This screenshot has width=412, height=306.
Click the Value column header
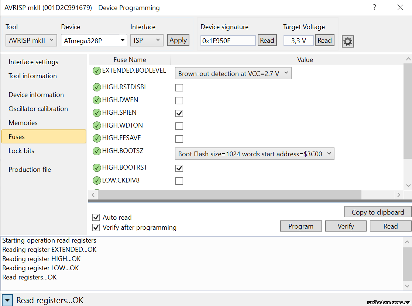pyautogui.click(x=305, y=60)
